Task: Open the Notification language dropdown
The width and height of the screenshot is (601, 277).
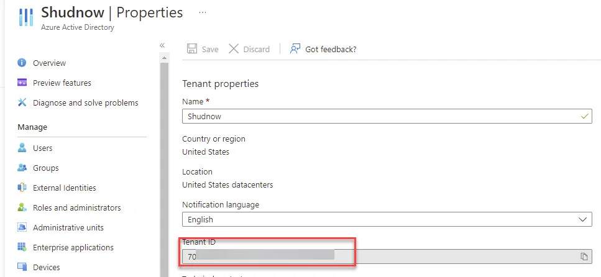Action: 387,219
